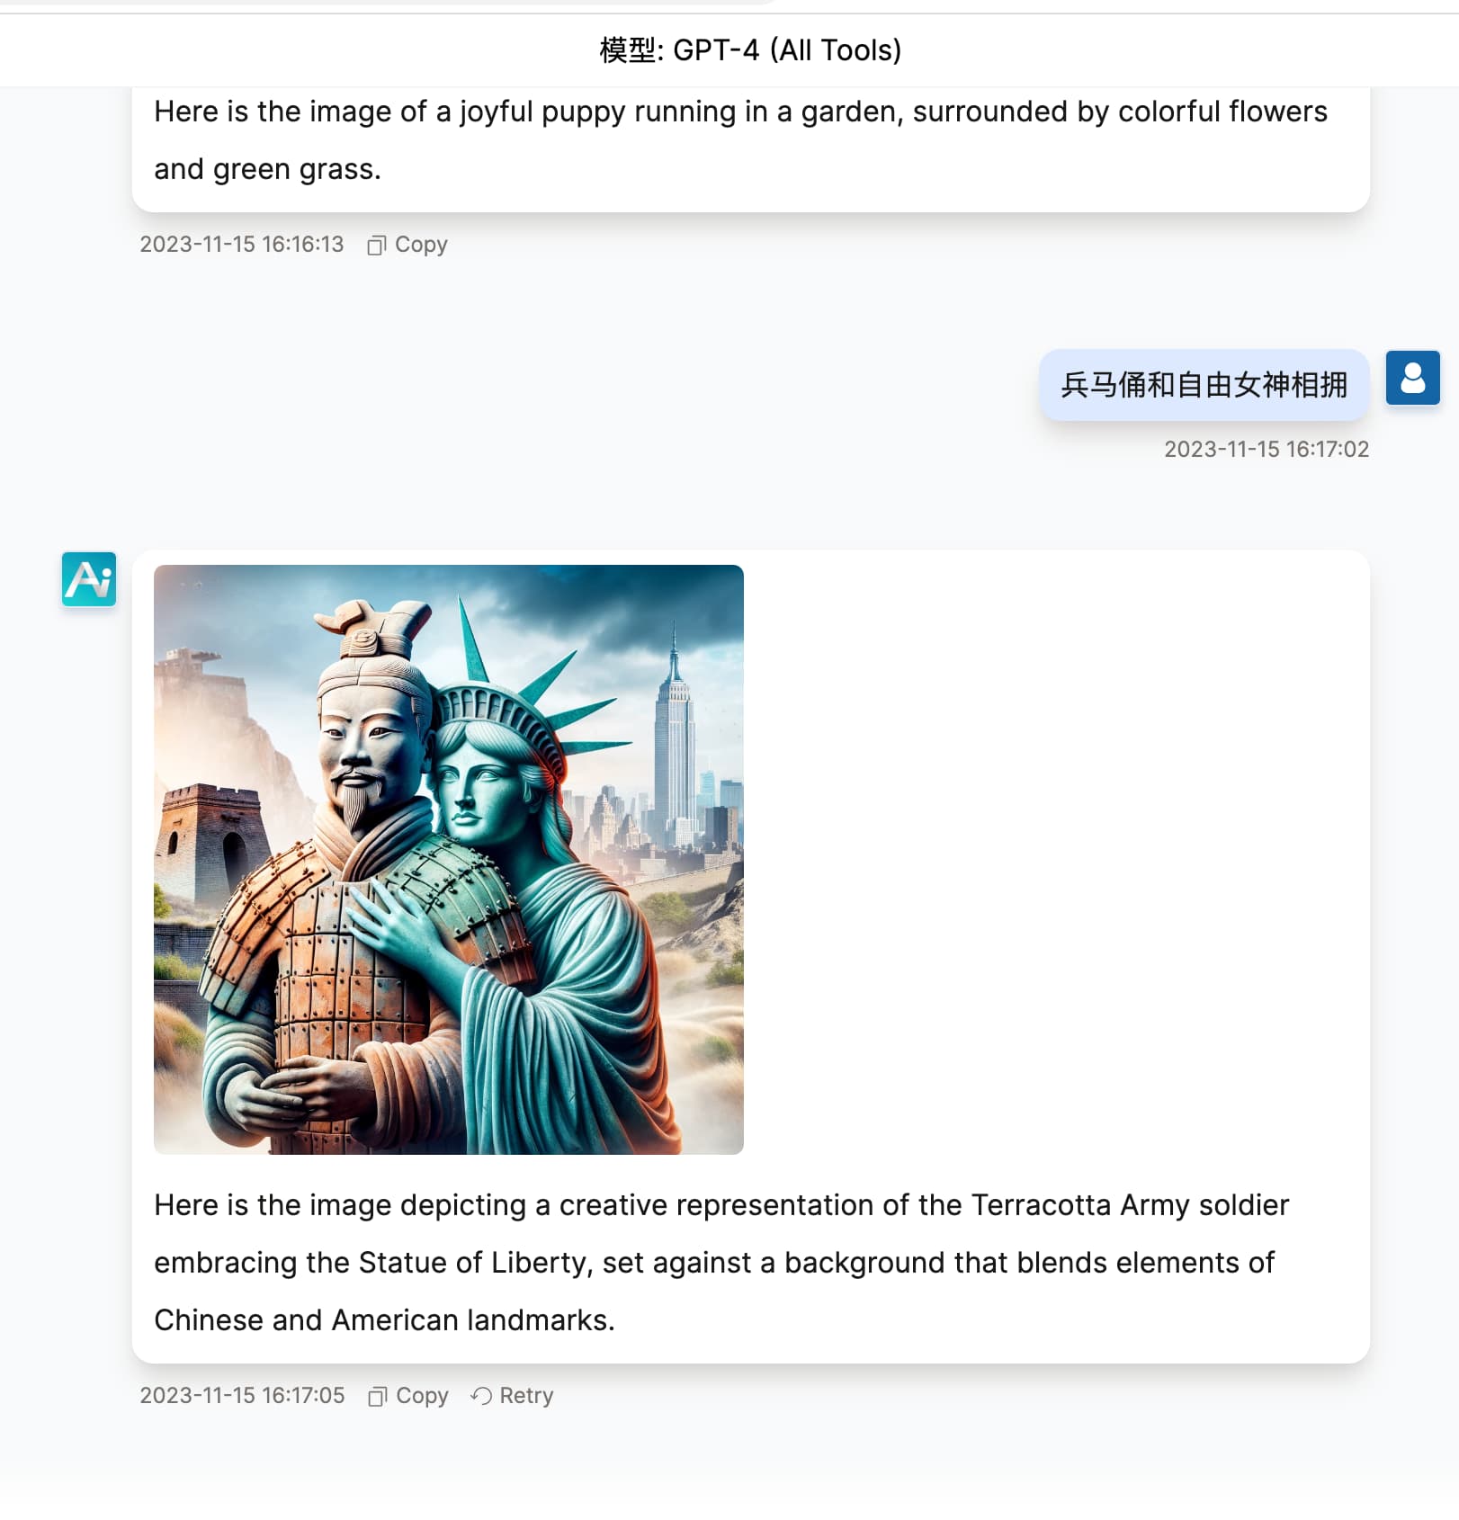Click the timestamp 2023-11-15 16:16:13
Image resolution: width=1459 pixels, height=1520 pixels.
(x=242, y=245)
